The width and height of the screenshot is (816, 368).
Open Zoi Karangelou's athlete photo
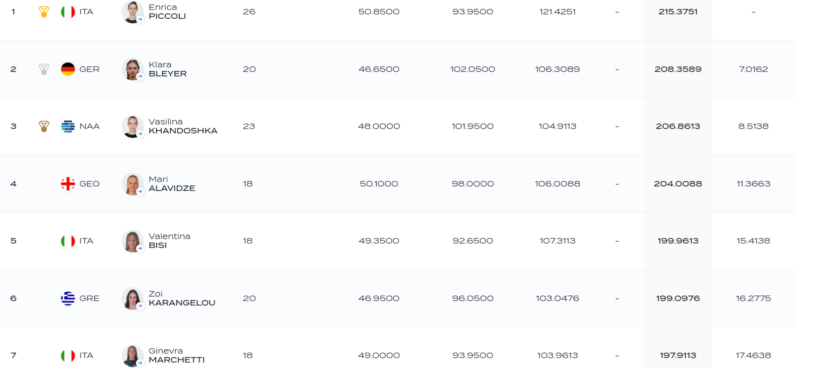(x=133, y=299)
